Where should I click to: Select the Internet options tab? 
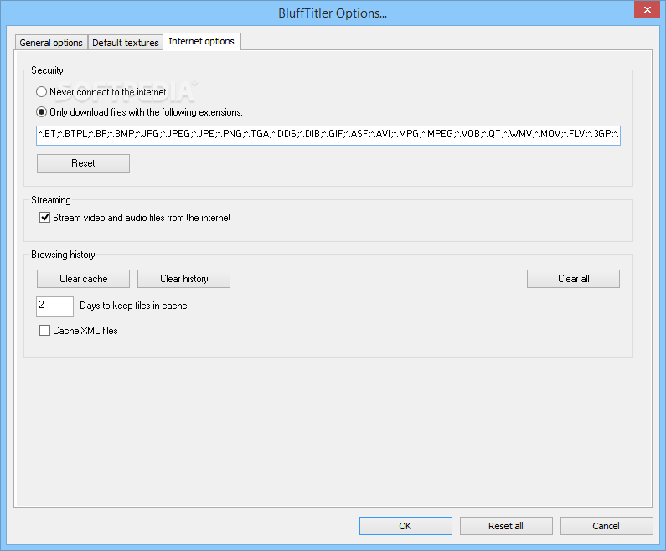pyautogui.click(x=201, y=41)
